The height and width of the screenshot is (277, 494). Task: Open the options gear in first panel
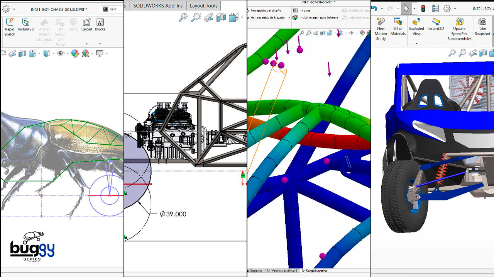pos(6,9)
